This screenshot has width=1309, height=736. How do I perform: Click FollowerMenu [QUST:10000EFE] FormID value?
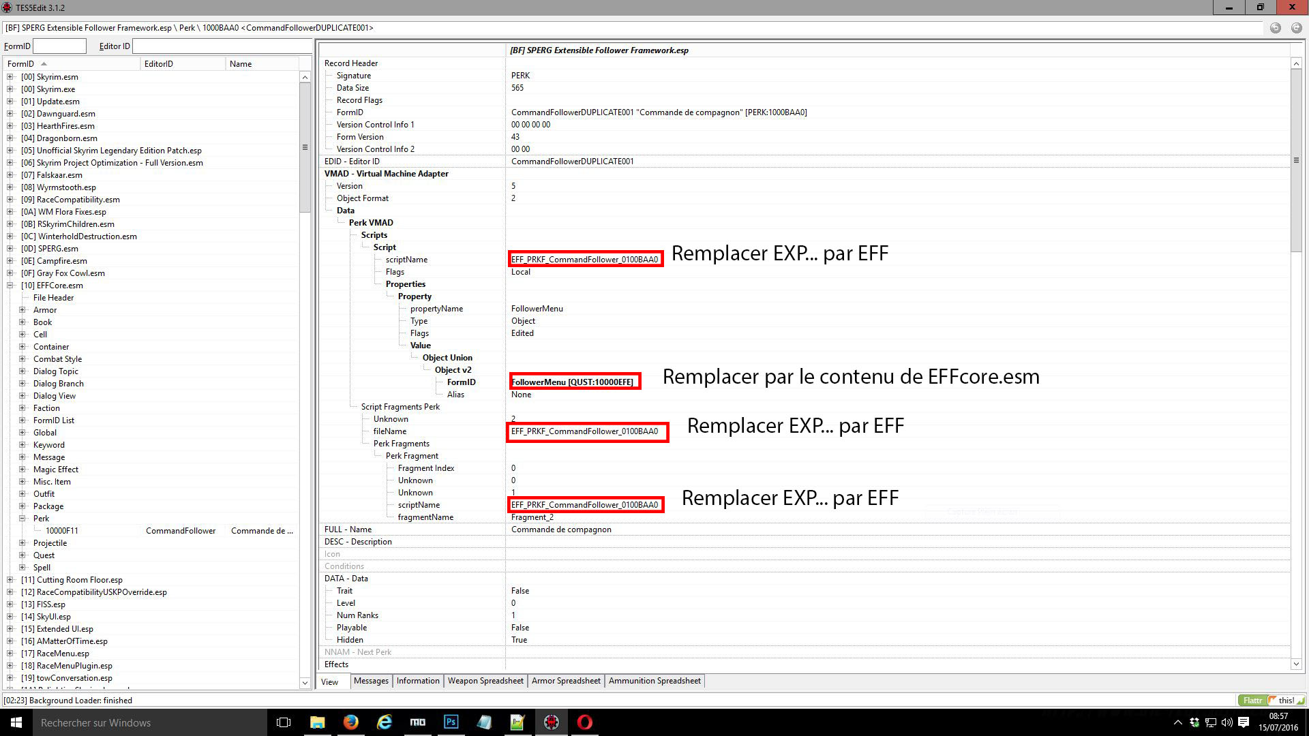573,382
